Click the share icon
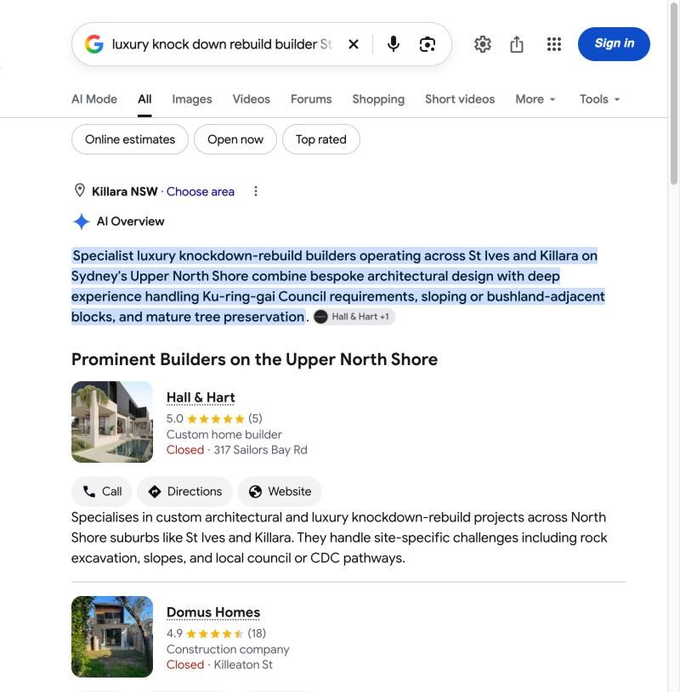This screenshot has height=692, width=680. (517, 44)
